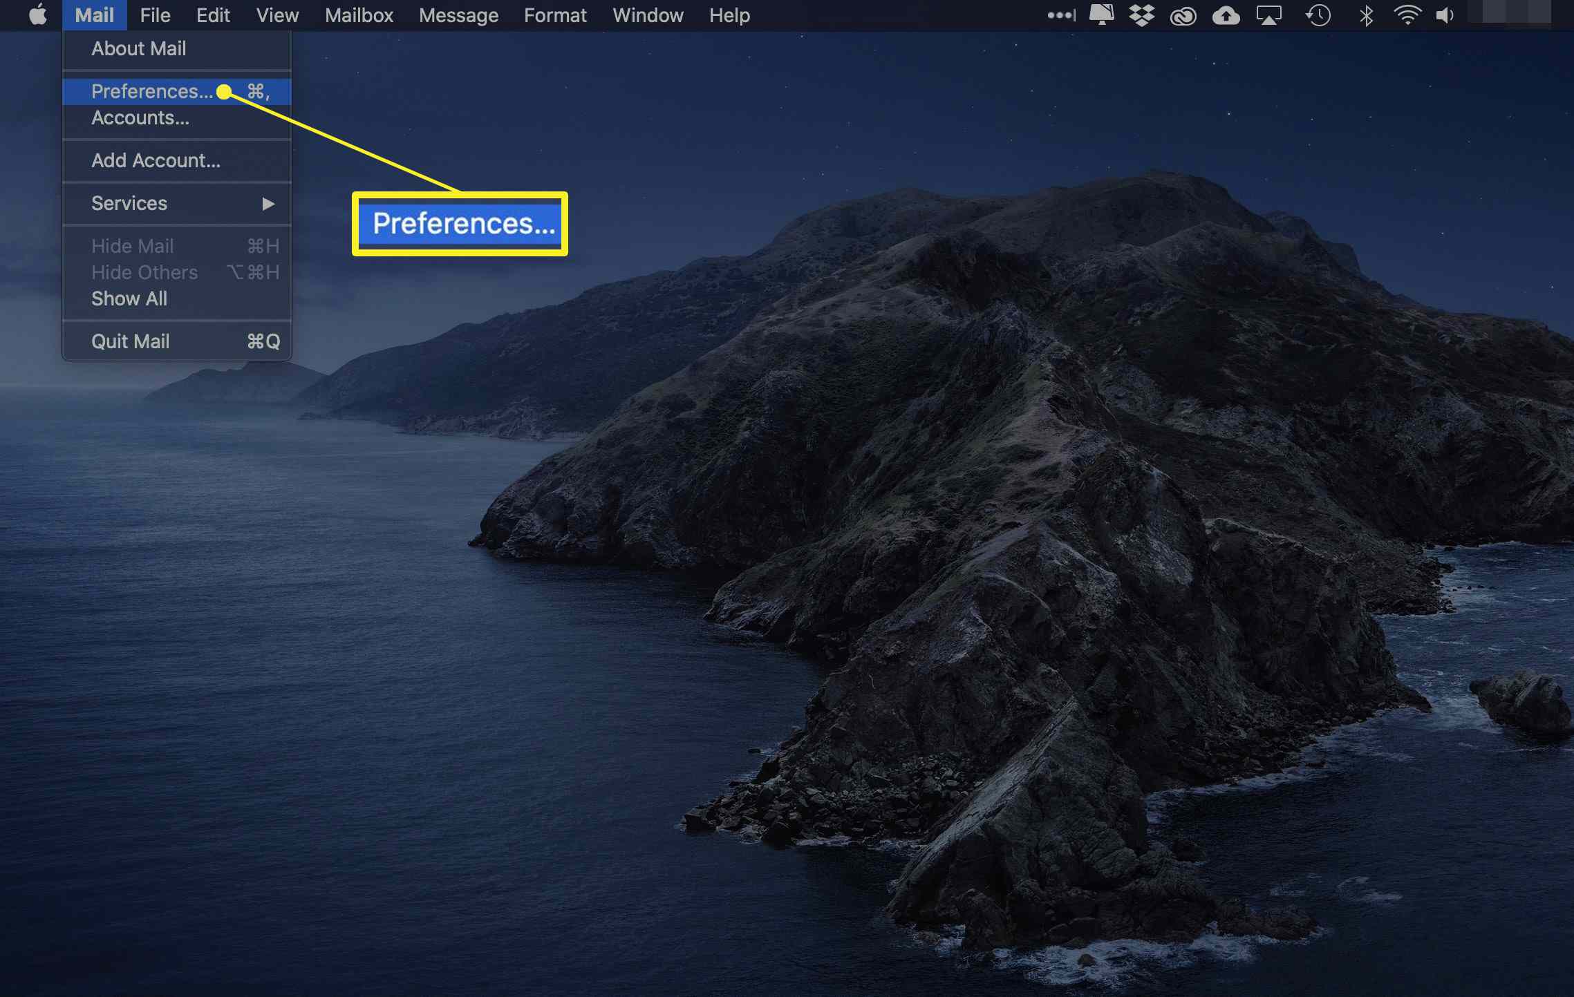Open the View menu
Screen dimensions: 1574x997
click(x=277, y=15)
